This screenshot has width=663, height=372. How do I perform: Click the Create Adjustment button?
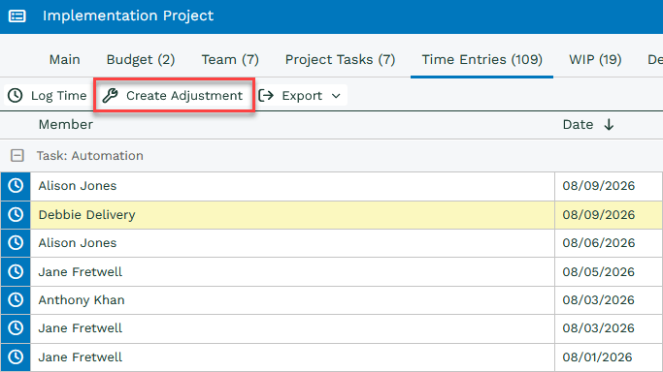click(174, 95)
